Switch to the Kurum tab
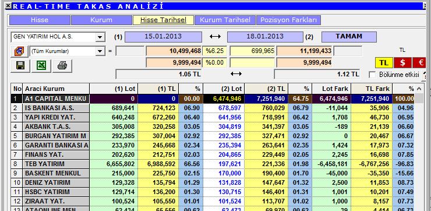 click(x=101, y=20)
